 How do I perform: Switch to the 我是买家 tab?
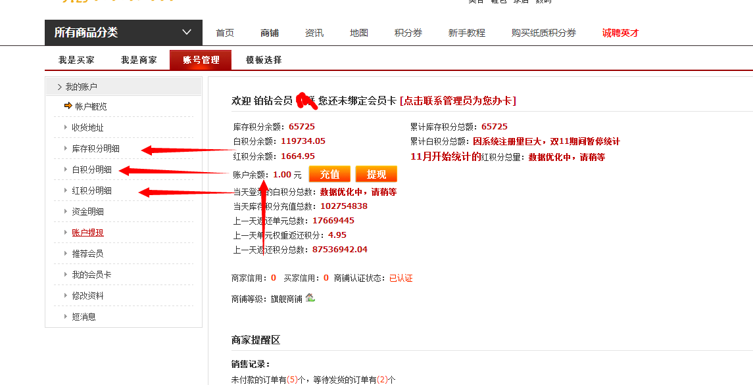tap(76, 60)
